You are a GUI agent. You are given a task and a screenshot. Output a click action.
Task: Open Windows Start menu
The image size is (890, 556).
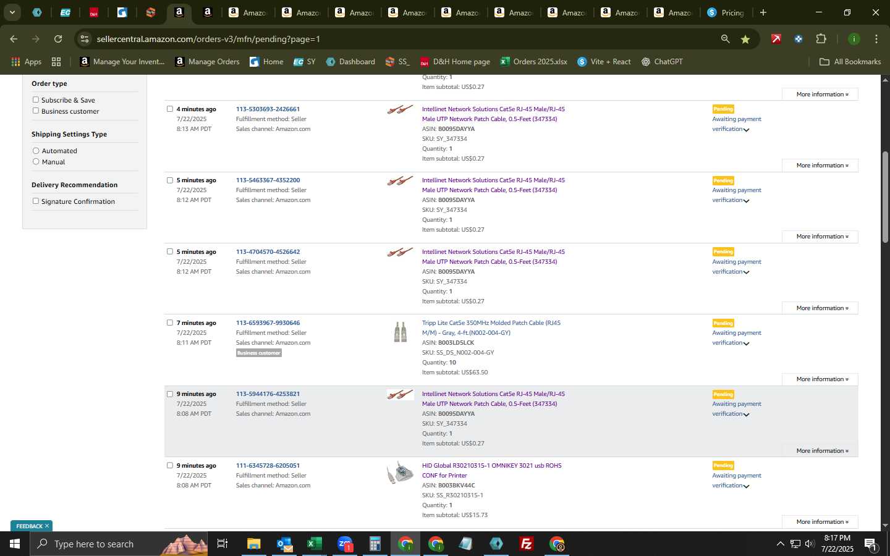(15, 544)
